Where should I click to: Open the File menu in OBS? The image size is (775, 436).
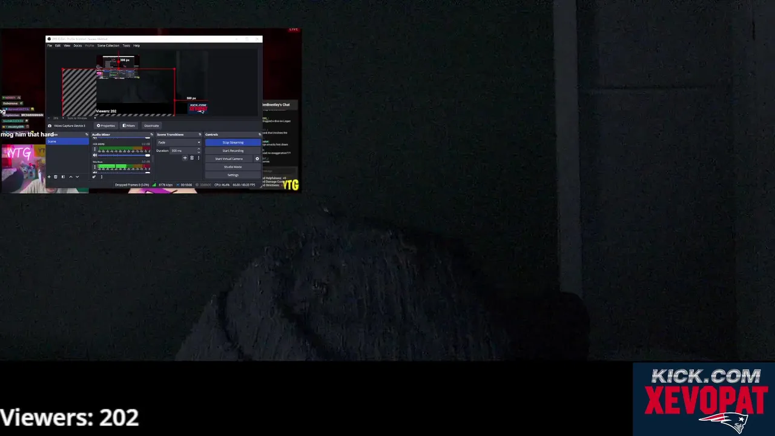coord(50,45)
